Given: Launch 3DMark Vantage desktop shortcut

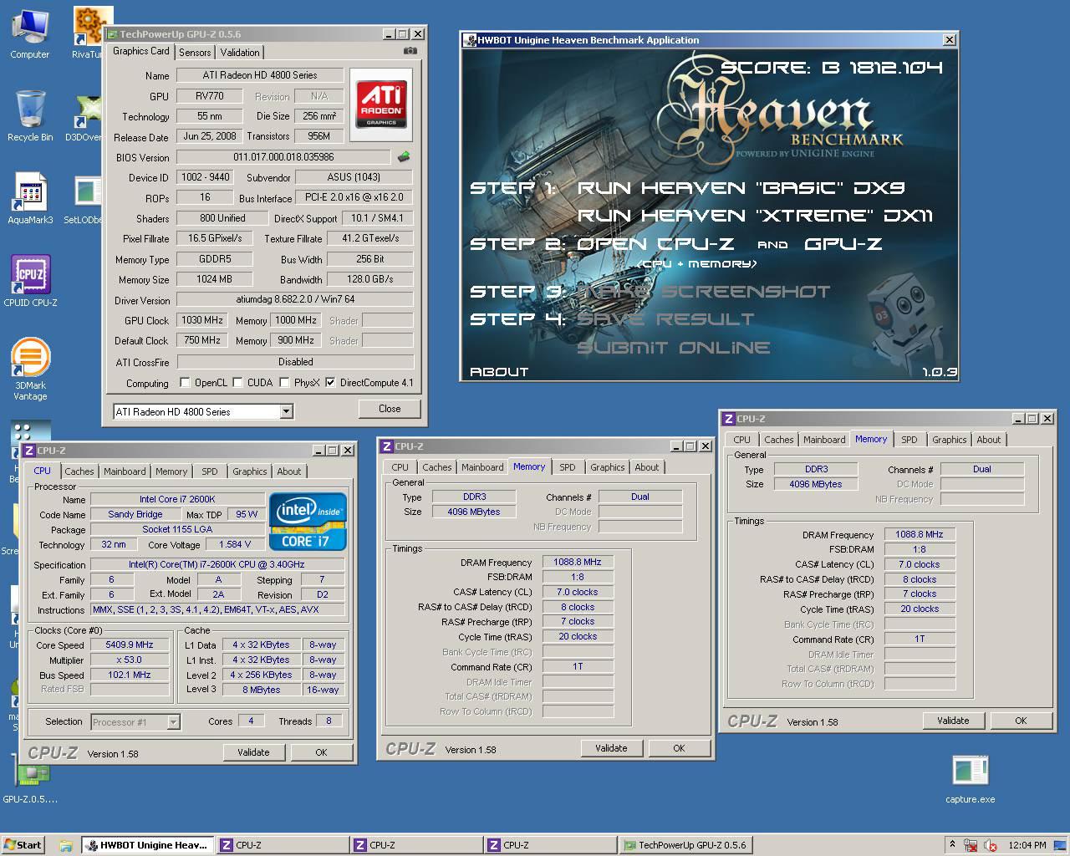Looking at the screenshot, I should click(30, 369).
